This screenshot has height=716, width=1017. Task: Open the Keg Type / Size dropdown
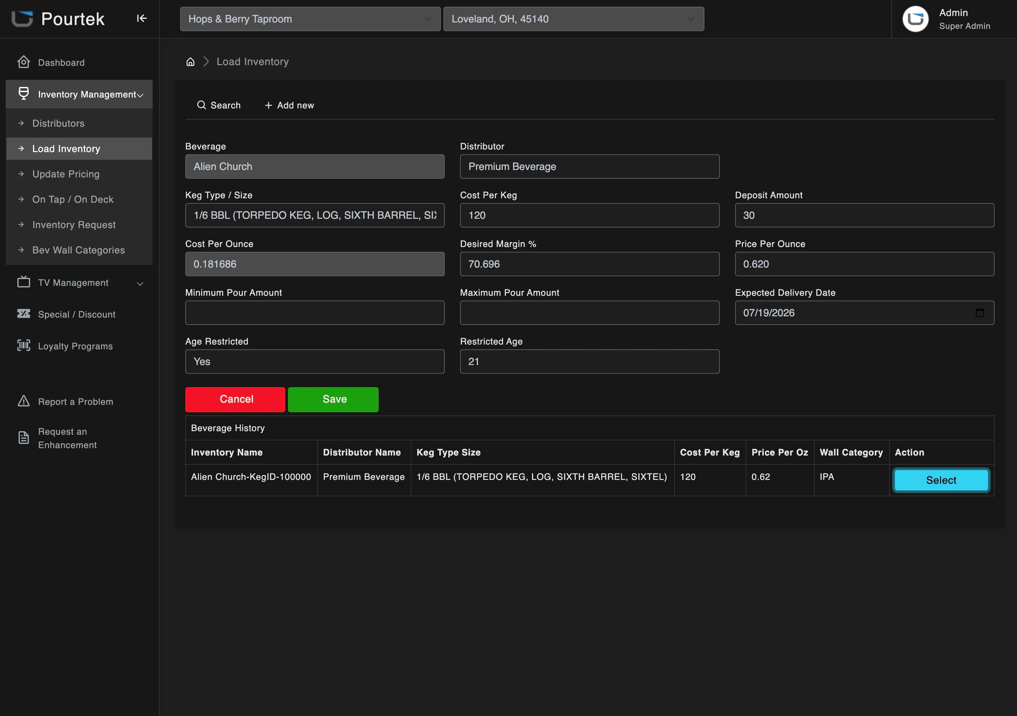pyautogui.click(x=315, y=215)
